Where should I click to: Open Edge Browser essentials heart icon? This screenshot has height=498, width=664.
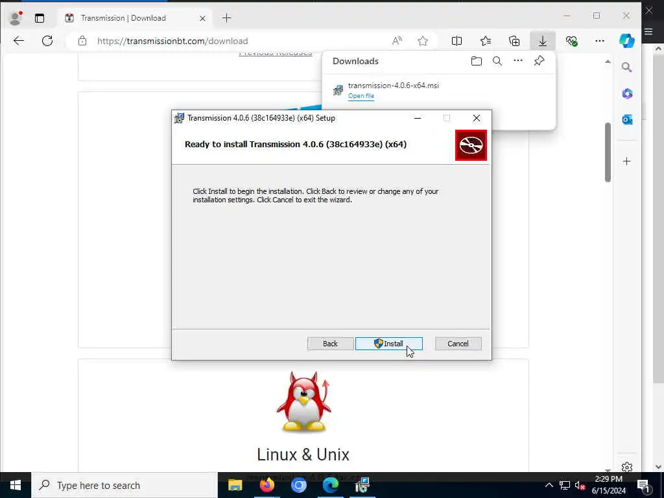point(571,41)
